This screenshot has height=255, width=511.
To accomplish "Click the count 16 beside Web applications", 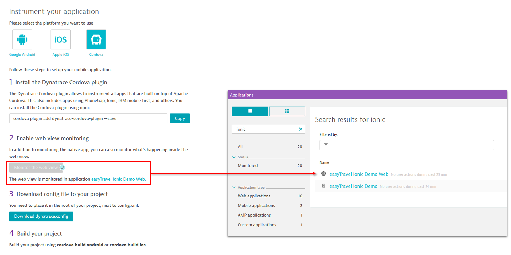I will tap(300, 196).
